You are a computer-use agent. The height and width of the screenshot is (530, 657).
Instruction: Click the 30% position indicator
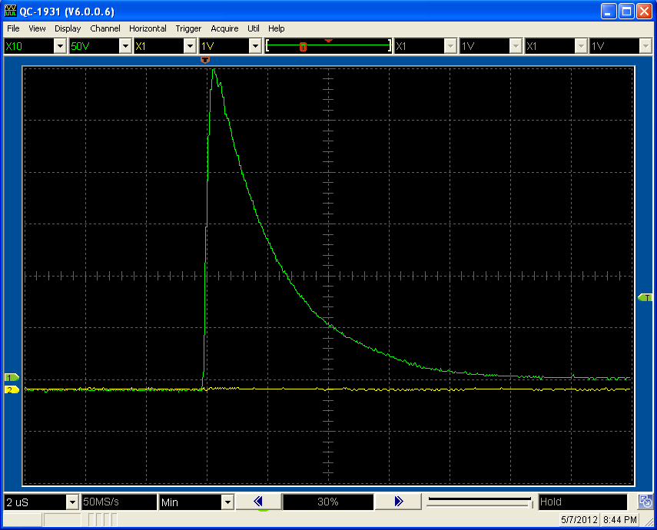pyautogui.click(x=328, y=502)
